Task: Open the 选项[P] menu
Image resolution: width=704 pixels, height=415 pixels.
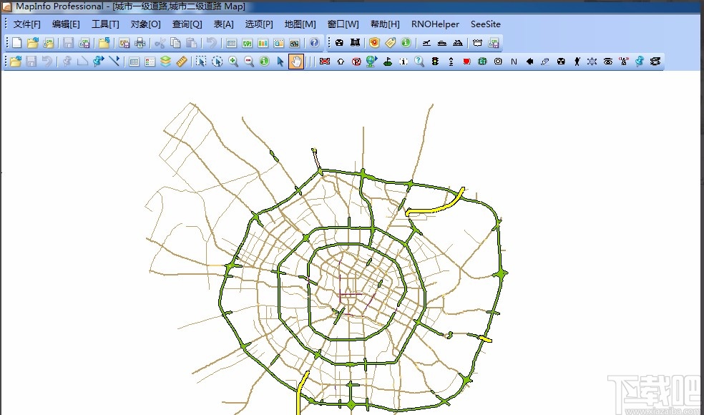Action: coord(259,24)
